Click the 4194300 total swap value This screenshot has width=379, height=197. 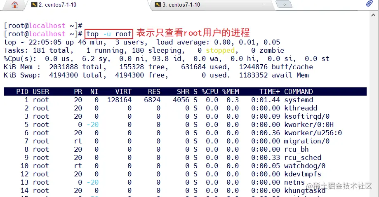[x=64, y=75]
